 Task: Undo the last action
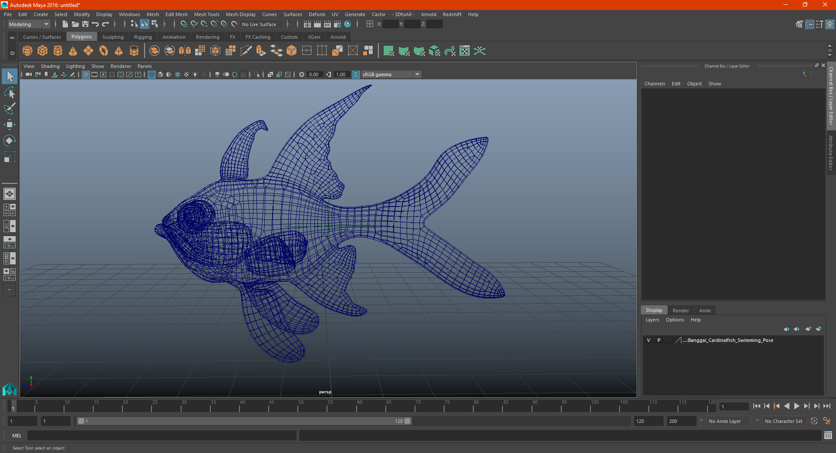[x=95, y=24]
